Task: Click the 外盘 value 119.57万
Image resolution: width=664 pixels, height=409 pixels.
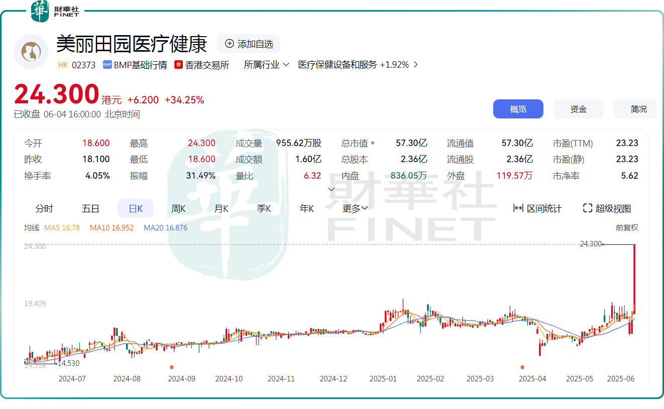Action: click(x=514, y=176)
